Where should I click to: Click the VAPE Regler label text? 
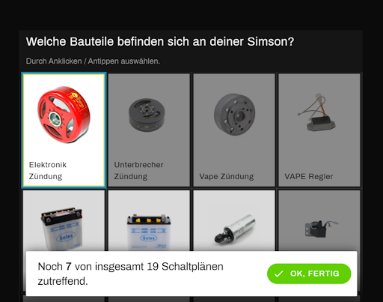coord(309,176)
